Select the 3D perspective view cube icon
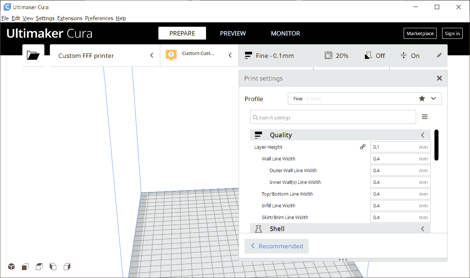470x278 pixels. tap(12, 266)
